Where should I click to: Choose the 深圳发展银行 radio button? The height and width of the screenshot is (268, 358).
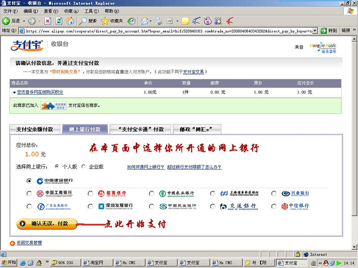point(90,206)
